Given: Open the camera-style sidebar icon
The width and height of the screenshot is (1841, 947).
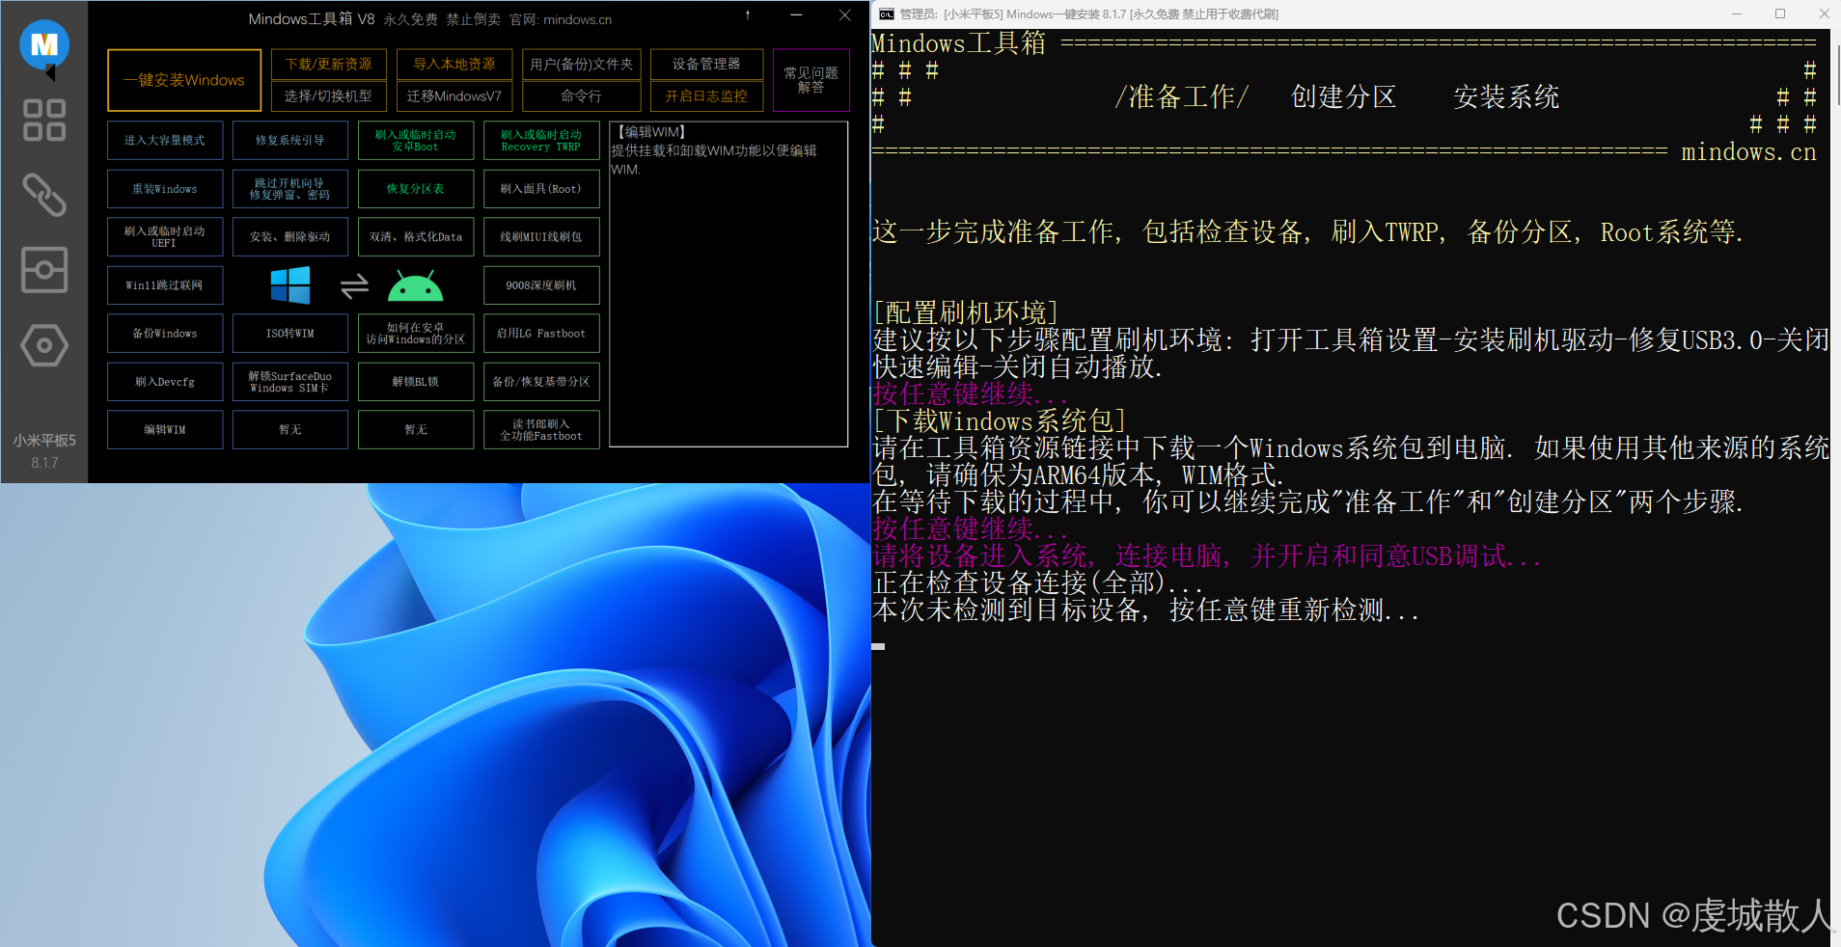Looking at the screenshot, I should [x=44, y=270].
